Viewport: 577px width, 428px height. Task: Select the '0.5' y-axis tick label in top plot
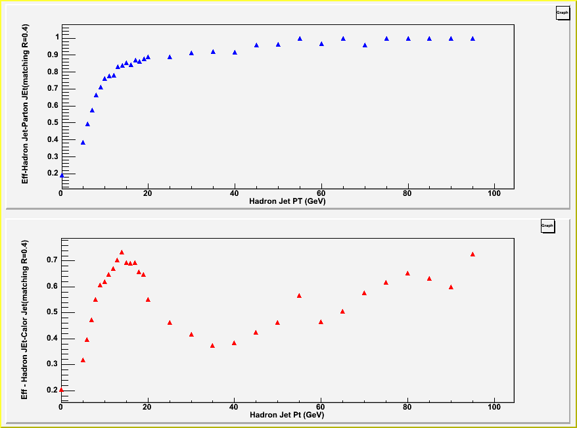click(x=50, y=122)
